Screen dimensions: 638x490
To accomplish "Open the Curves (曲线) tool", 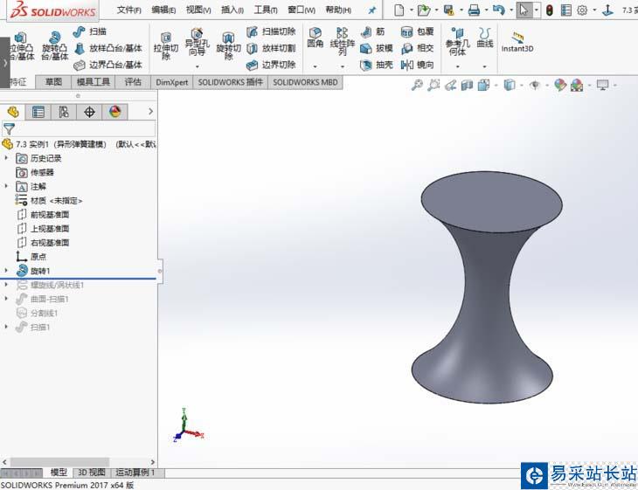I will point(484,38).
